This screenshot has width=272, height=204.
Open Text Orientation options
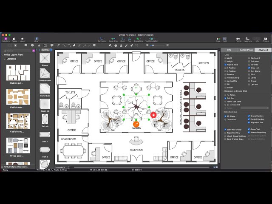point(152,40)
